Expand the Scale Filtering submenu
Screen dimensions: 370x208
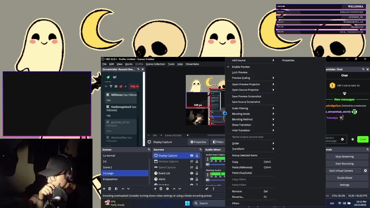coord(251,108)
